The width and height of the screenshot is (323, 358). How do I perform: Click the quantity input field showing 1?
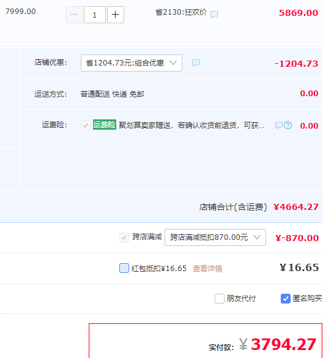pos(95,15)
